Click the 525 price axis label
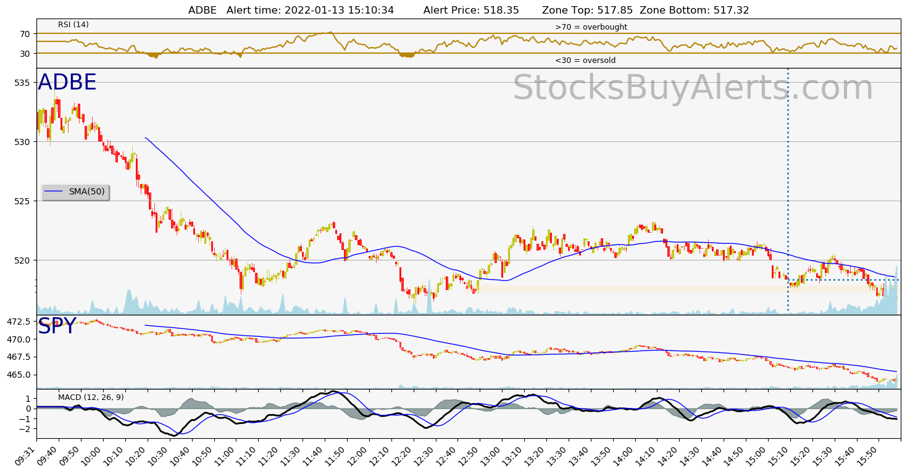910x474 pixels. pyautogui.click(x=23, y=201)
